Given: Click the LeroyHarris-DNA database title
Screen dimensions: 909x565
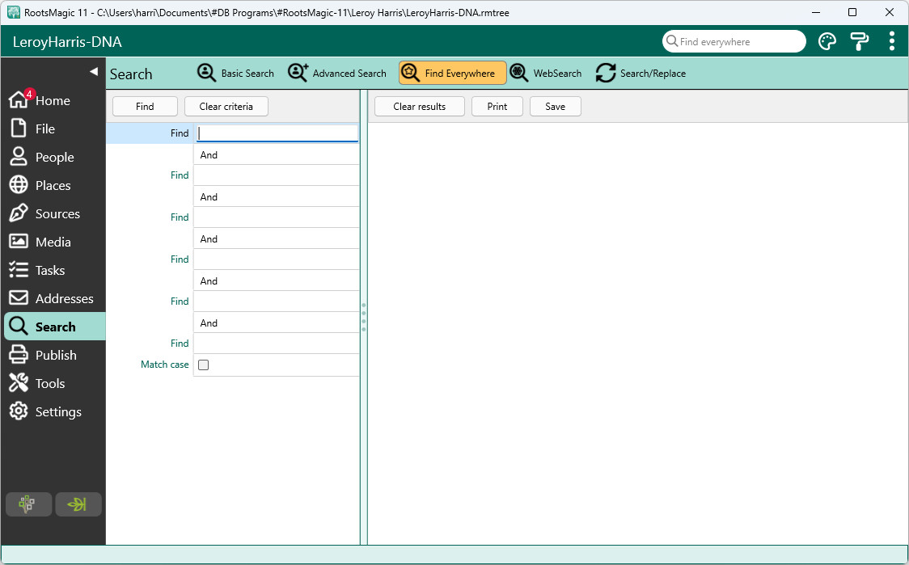Looking at the screenshot, I should click(67, 42).
